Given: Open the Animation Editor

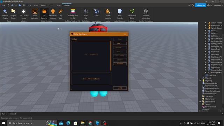Looking at the screenshot, I should click(132, 14).
